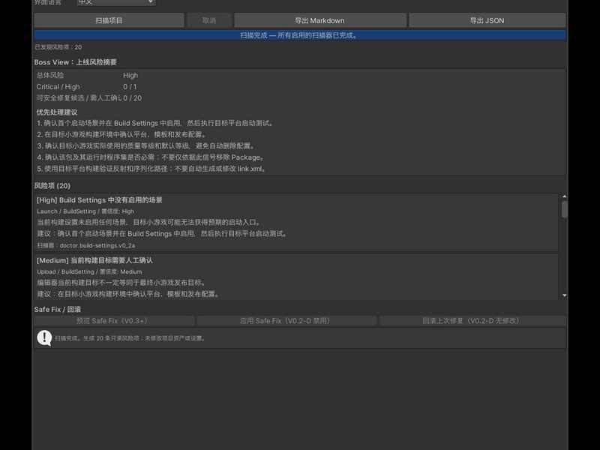Click the 已发现风险项：20 label
The image size is (600, 450).
(x=58, y=47)
